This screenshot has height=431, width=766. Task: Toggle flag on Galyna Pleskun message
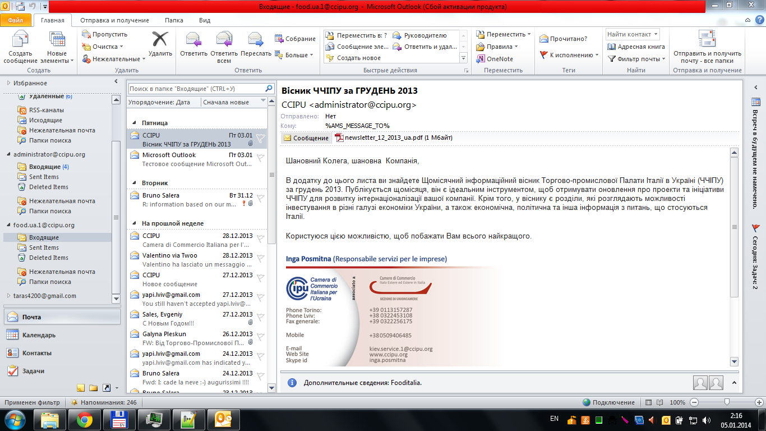(260, 337)
